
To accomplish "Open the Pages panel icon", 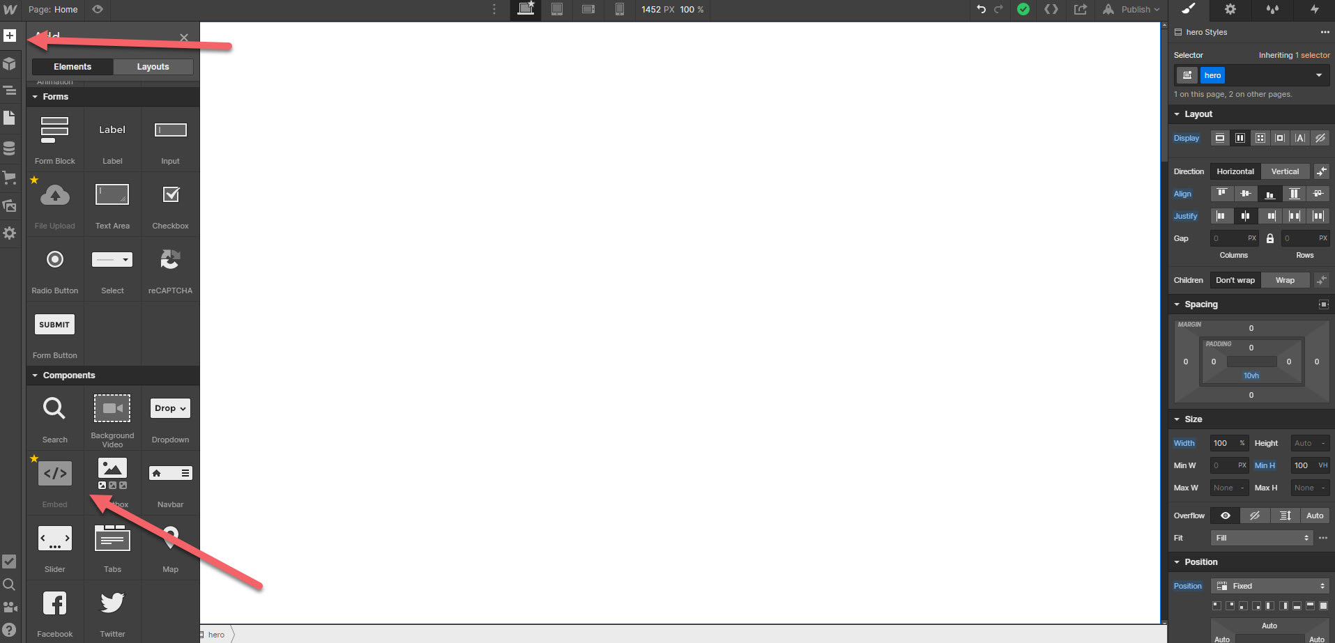I will click(x=10, y=118).
